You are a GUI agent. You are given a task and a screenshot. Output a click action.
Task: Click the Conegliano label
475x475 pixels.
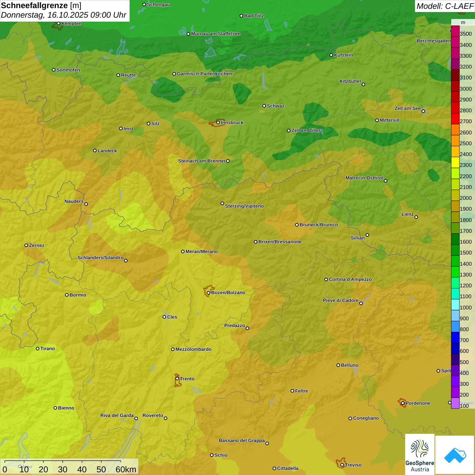tap(366, 418)
